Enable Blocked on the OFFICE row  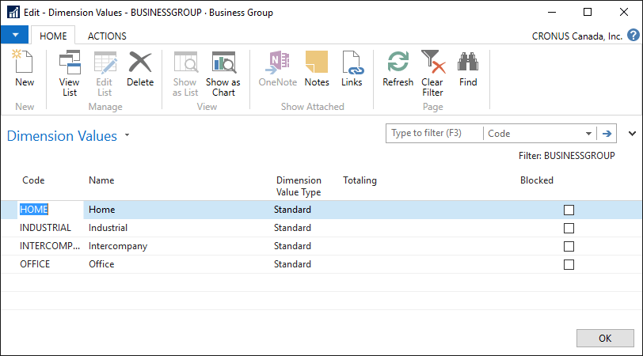click(x=569, y=265)
